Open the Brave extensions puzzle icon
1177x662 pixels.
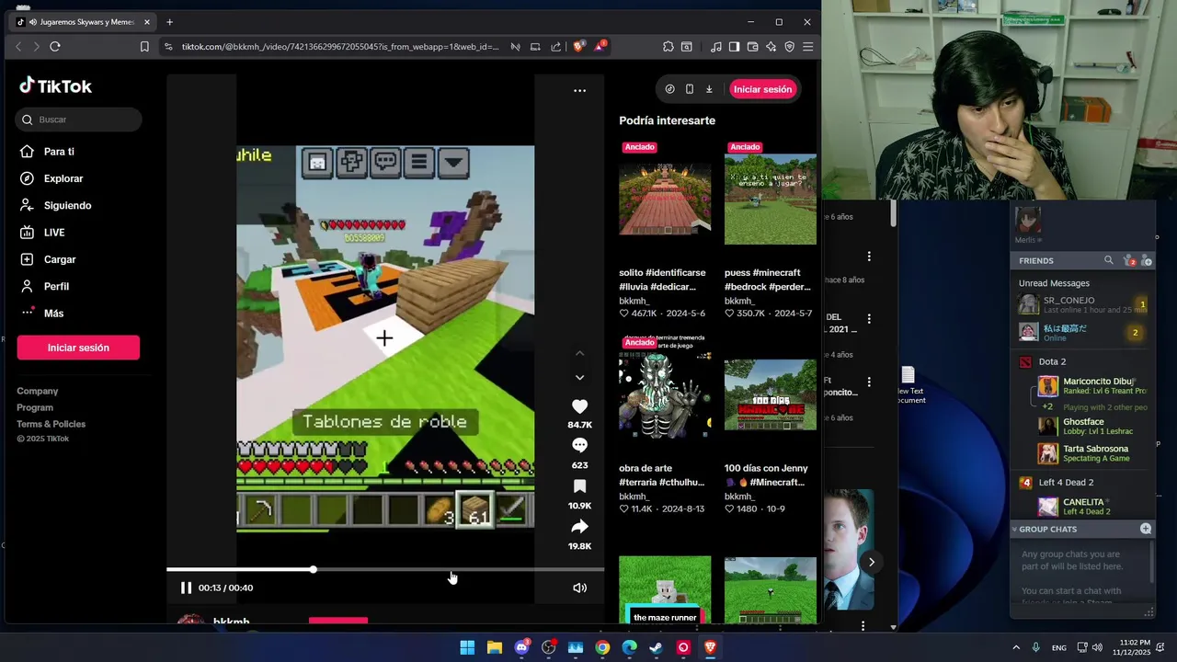pyautogui.click(x=668, y=47)
